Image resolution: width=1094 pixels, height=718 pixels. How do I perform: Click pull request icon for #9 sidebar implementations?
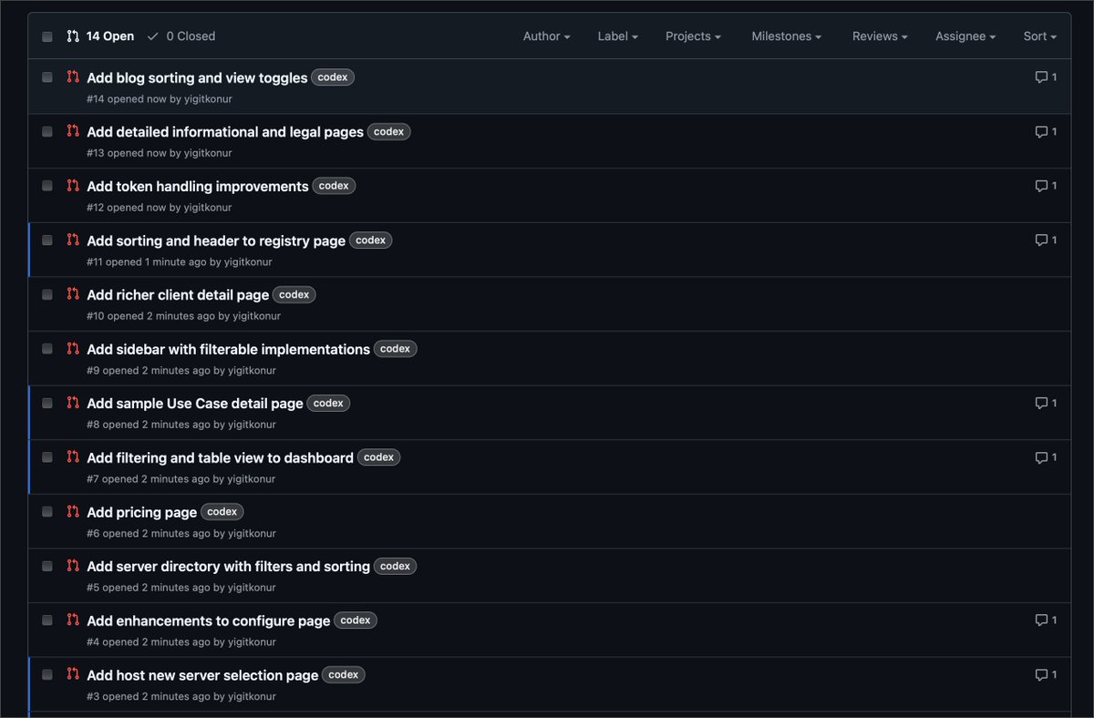click(73, 348)
